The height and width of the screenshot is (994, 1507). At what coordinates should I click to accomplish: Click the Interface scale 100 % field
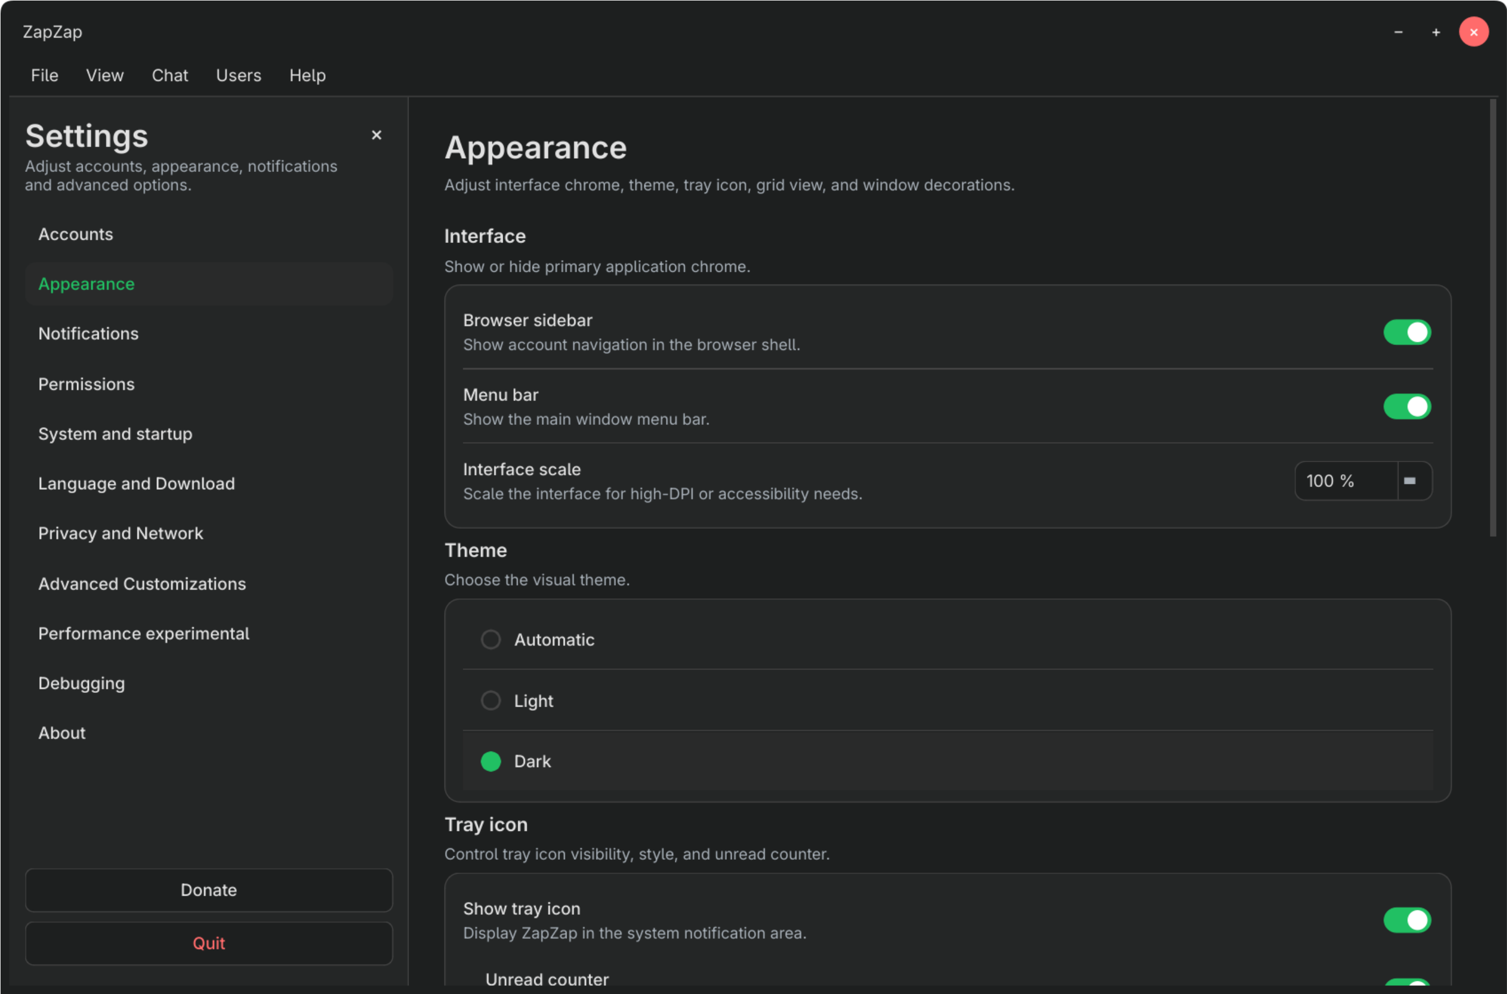[x=1346, y=481]
